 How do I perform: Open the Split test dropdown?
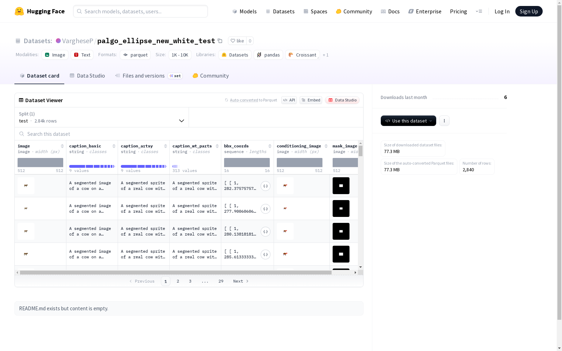point(102,117)
